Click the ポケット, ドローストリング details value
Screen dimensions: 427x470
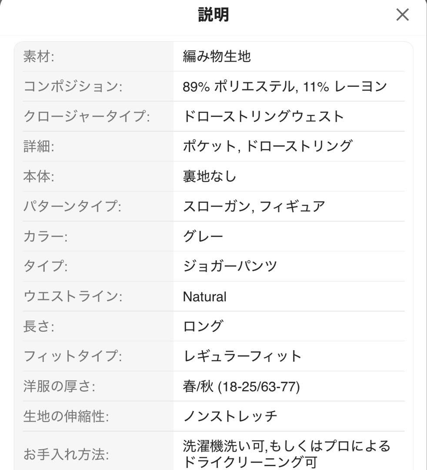[x=268, y=146]
